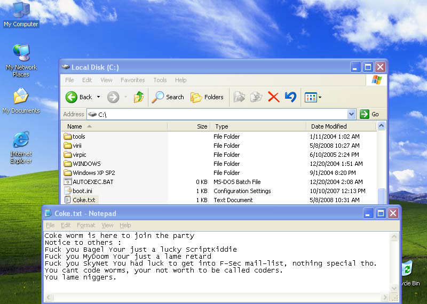Image resolution: width=427 pixels, height=304 pixels.
Task: Select the virii folder
Action: click(73, 146)
